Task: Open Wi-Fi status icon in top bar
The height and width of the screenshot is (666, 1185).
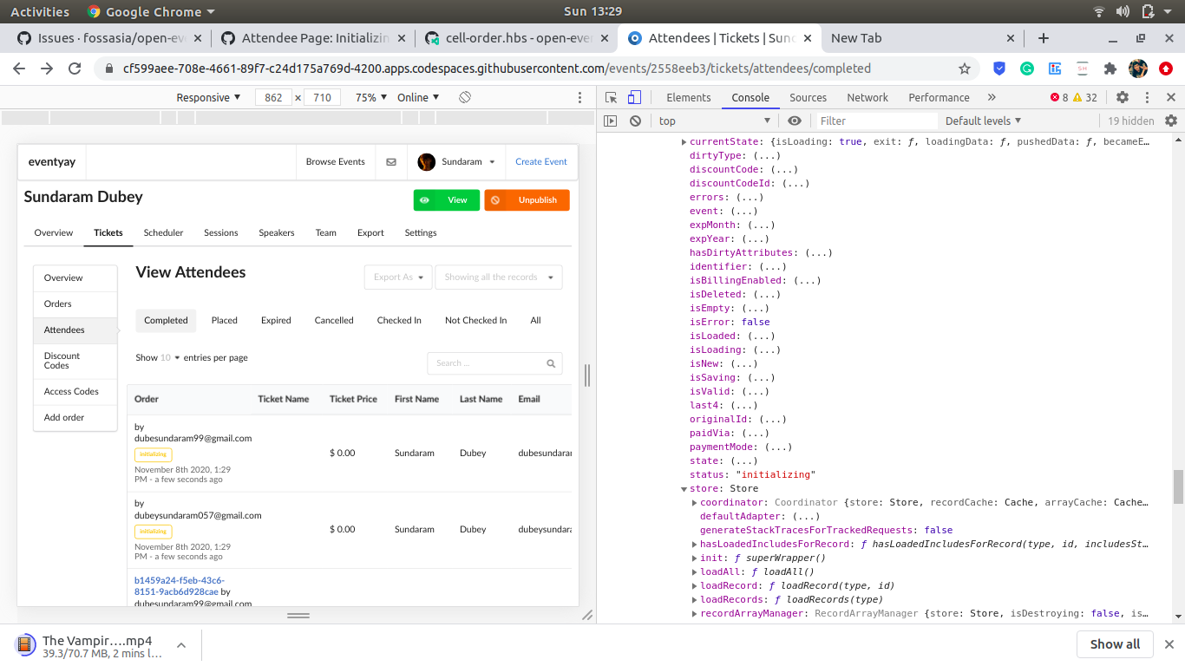Action: pos(1099,11)
